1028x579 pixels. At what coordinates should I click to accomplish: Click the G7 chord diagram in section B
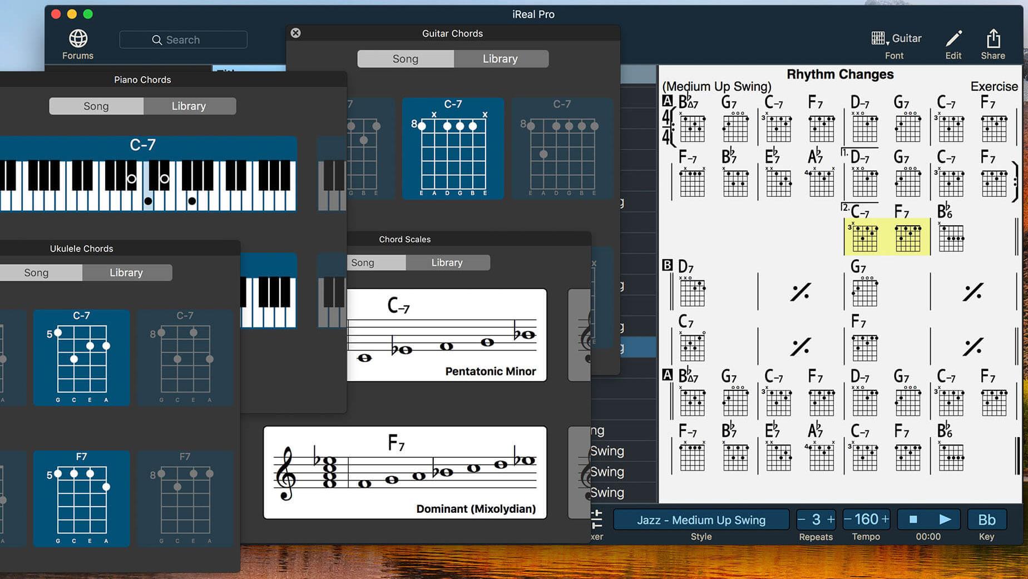click(865, 292)
